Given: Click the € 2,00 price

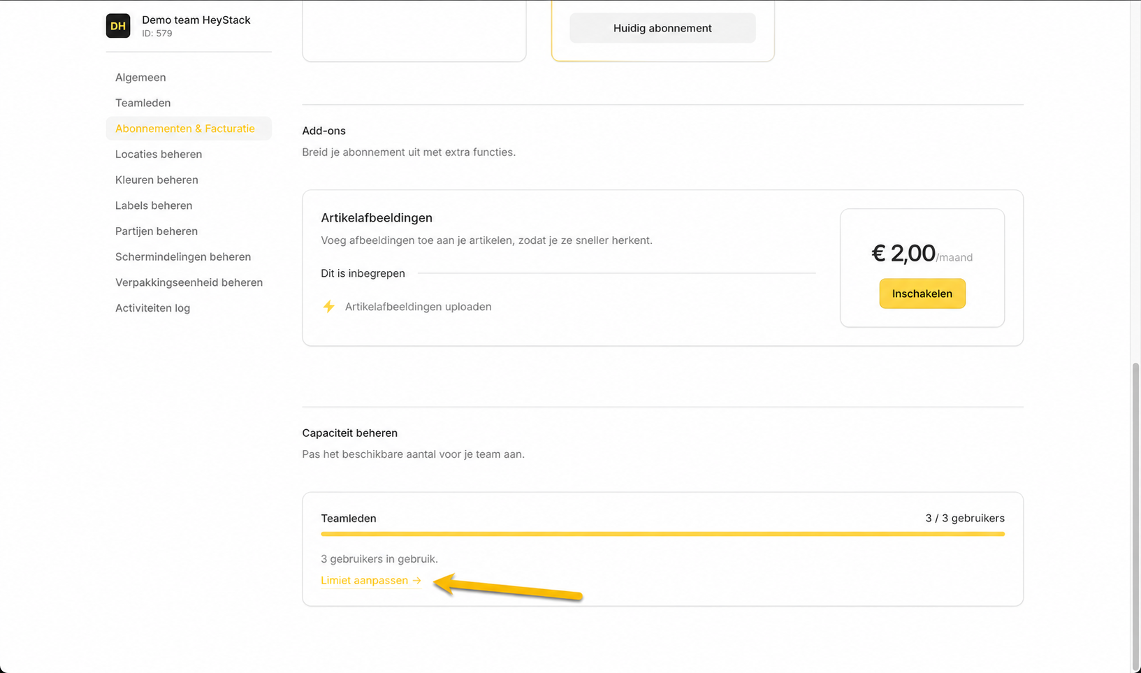Looking at the screenshot, I should coord(903,253).
